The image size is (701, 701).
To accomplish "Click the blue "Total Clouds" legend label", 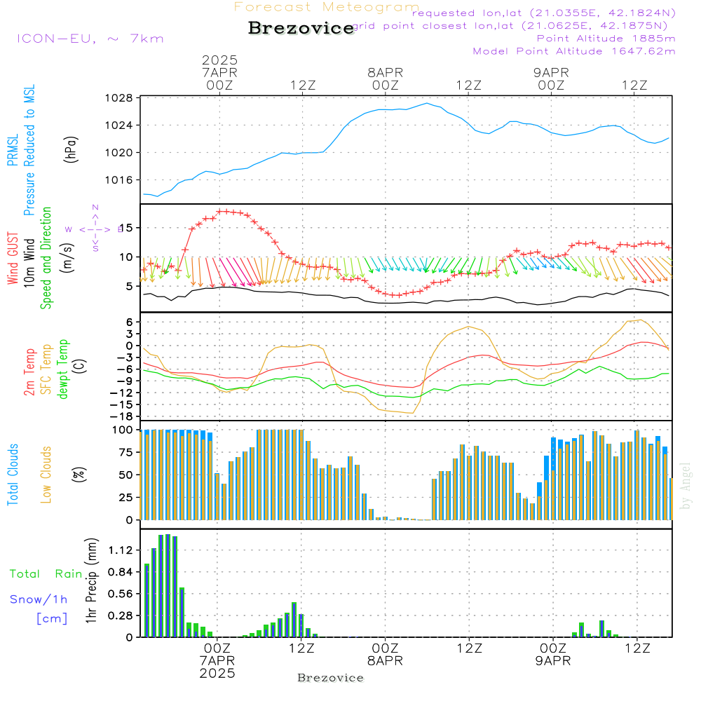I will click(13, 475).
